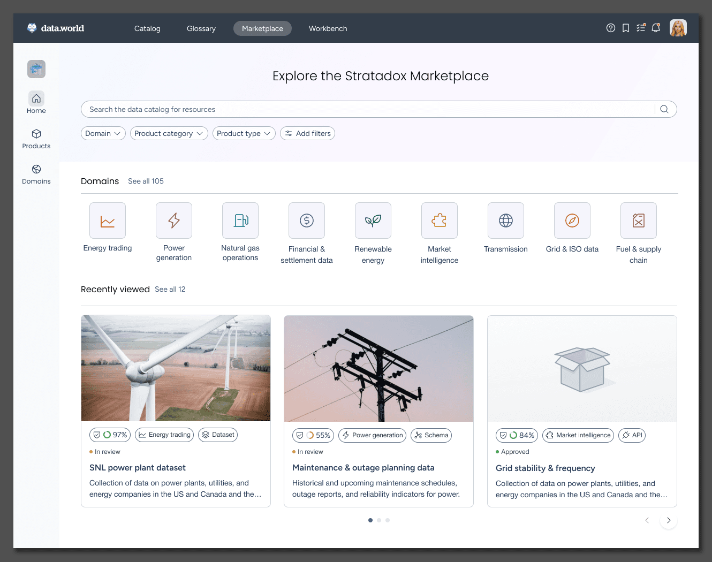Viewport: 712px width, 562px height.
Task: Go to next recently viewed page arrow
Action: coord(669,520)
